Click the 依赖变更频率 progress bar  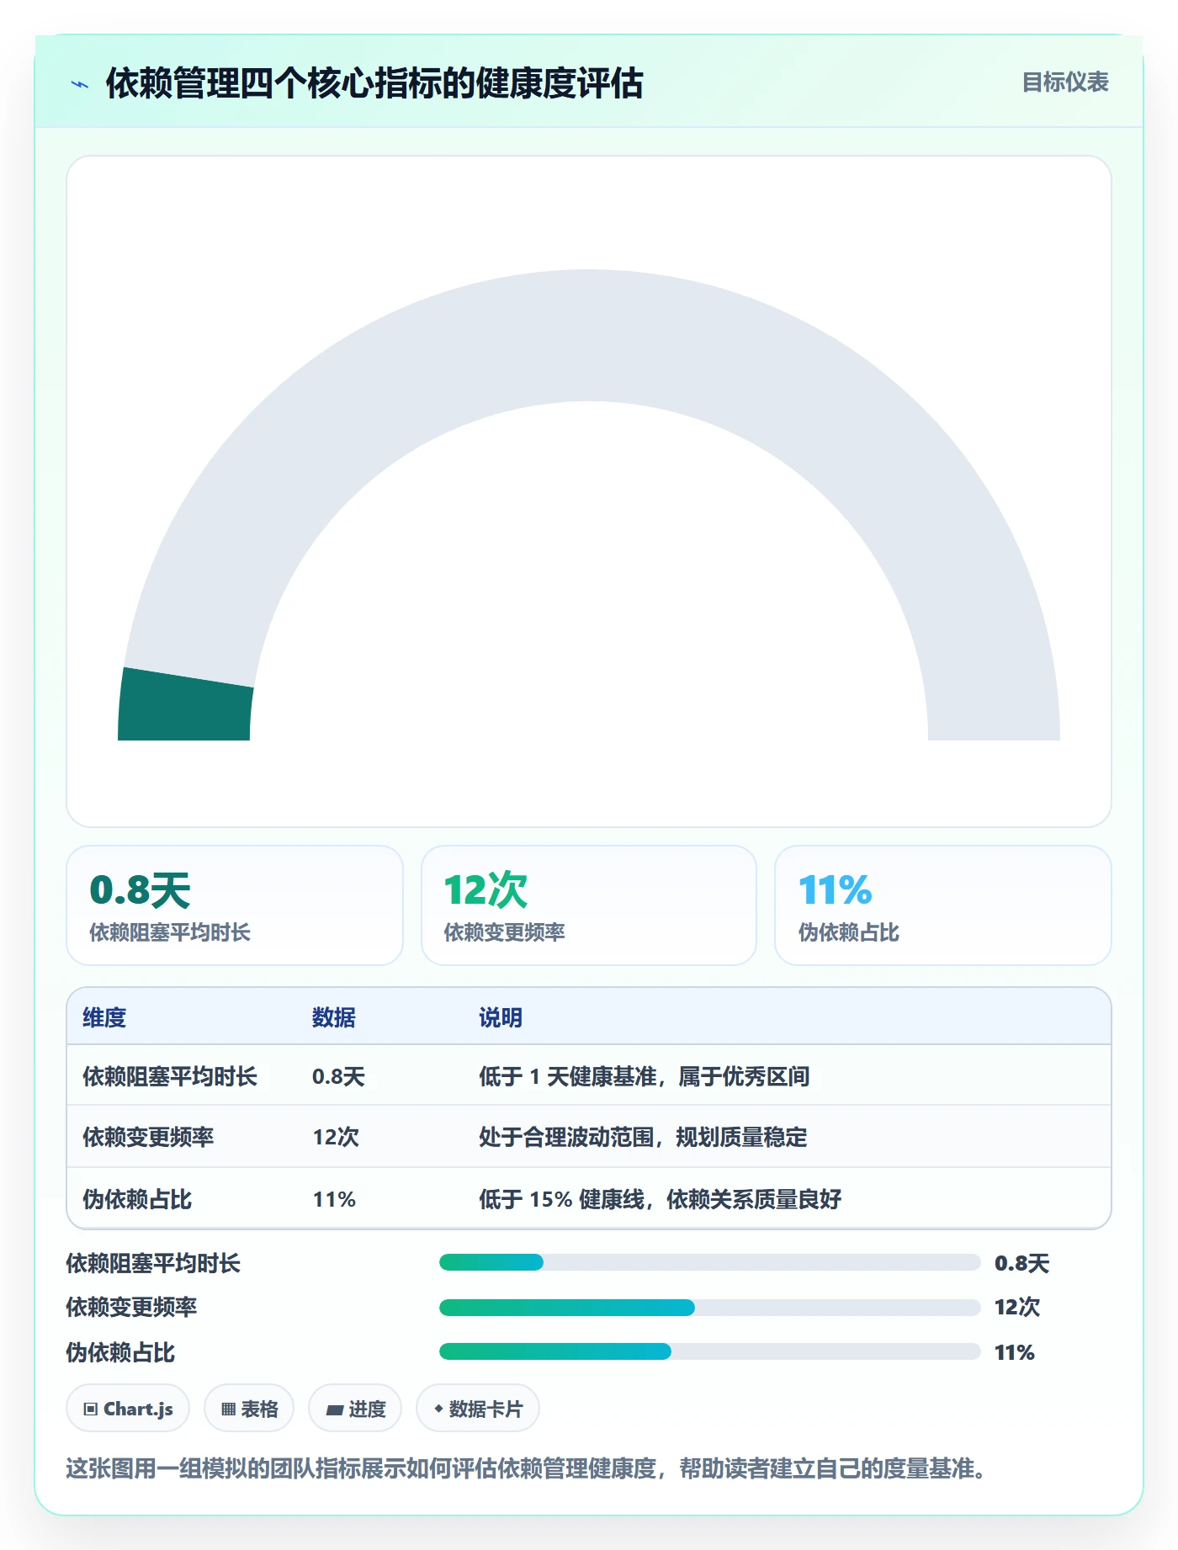tap(709, 1308)
